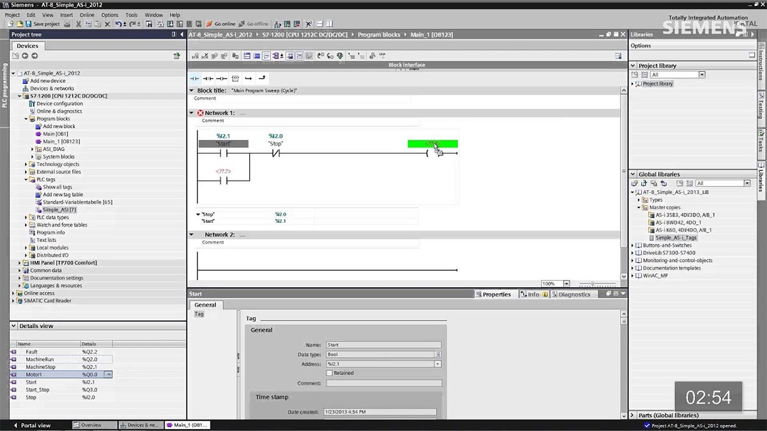Click the Save project button

click(42, 24)
